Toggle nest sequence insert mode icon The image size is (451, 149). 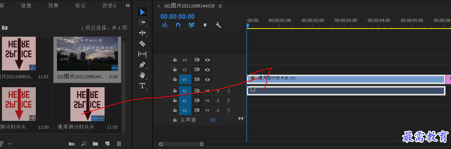[x=164, y=25]
